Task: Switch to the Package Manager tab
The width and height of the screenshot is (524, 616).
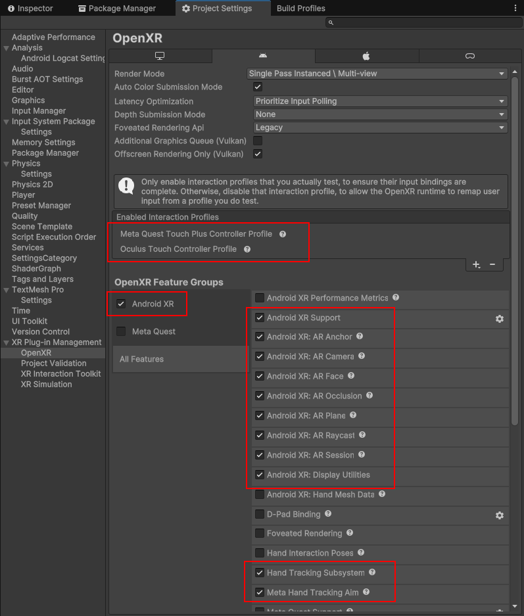Action: [x=116, y=9]
